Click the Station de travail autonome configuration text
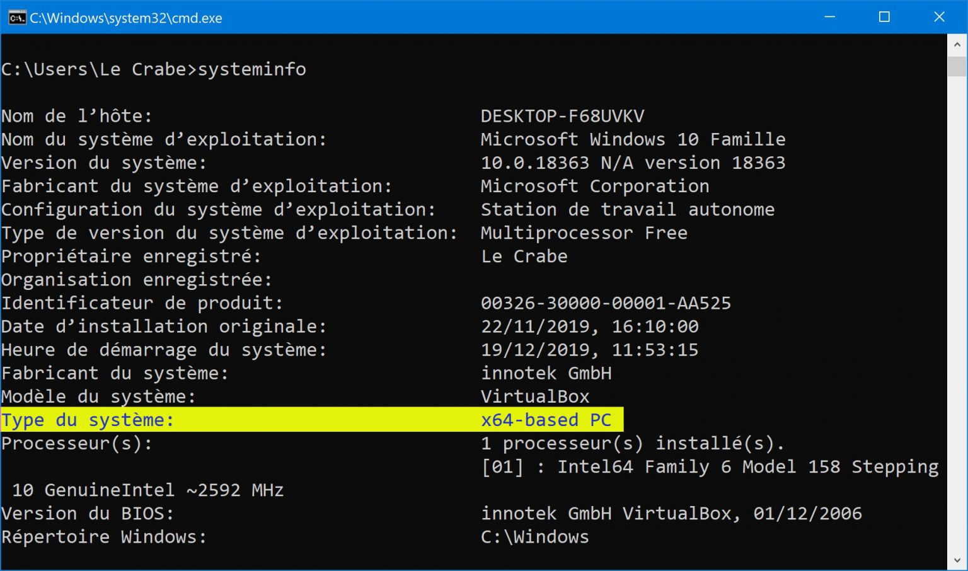Viewport: 968px width, 571px height. tap(628, 209)
